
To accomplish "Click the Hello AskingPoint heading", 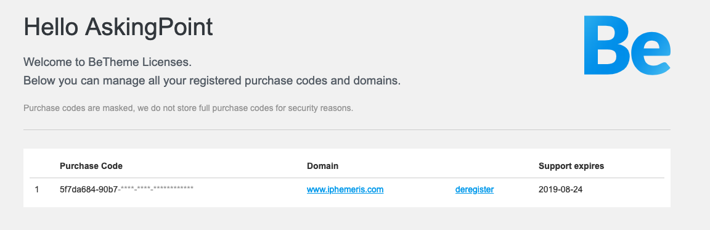I will tap(118, 27).
